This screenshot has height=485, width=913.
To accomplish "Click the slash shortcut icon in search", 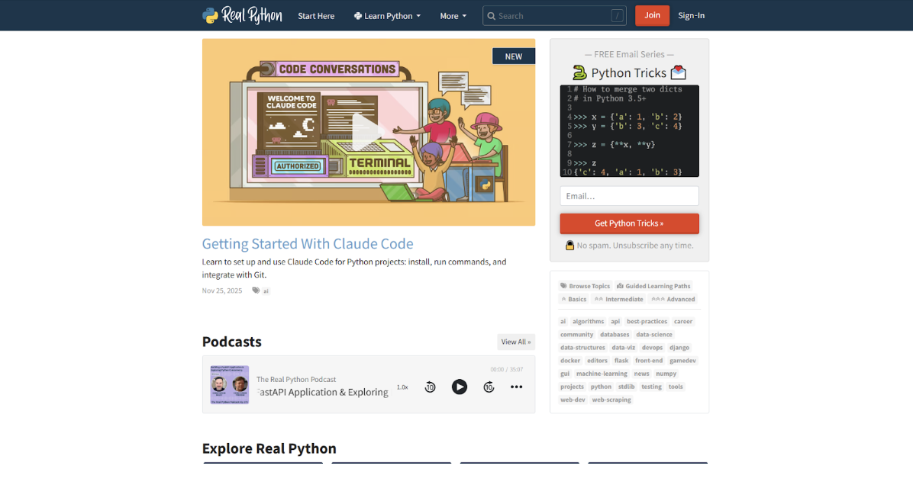I will pyautogui.click(x=617, y=16).
